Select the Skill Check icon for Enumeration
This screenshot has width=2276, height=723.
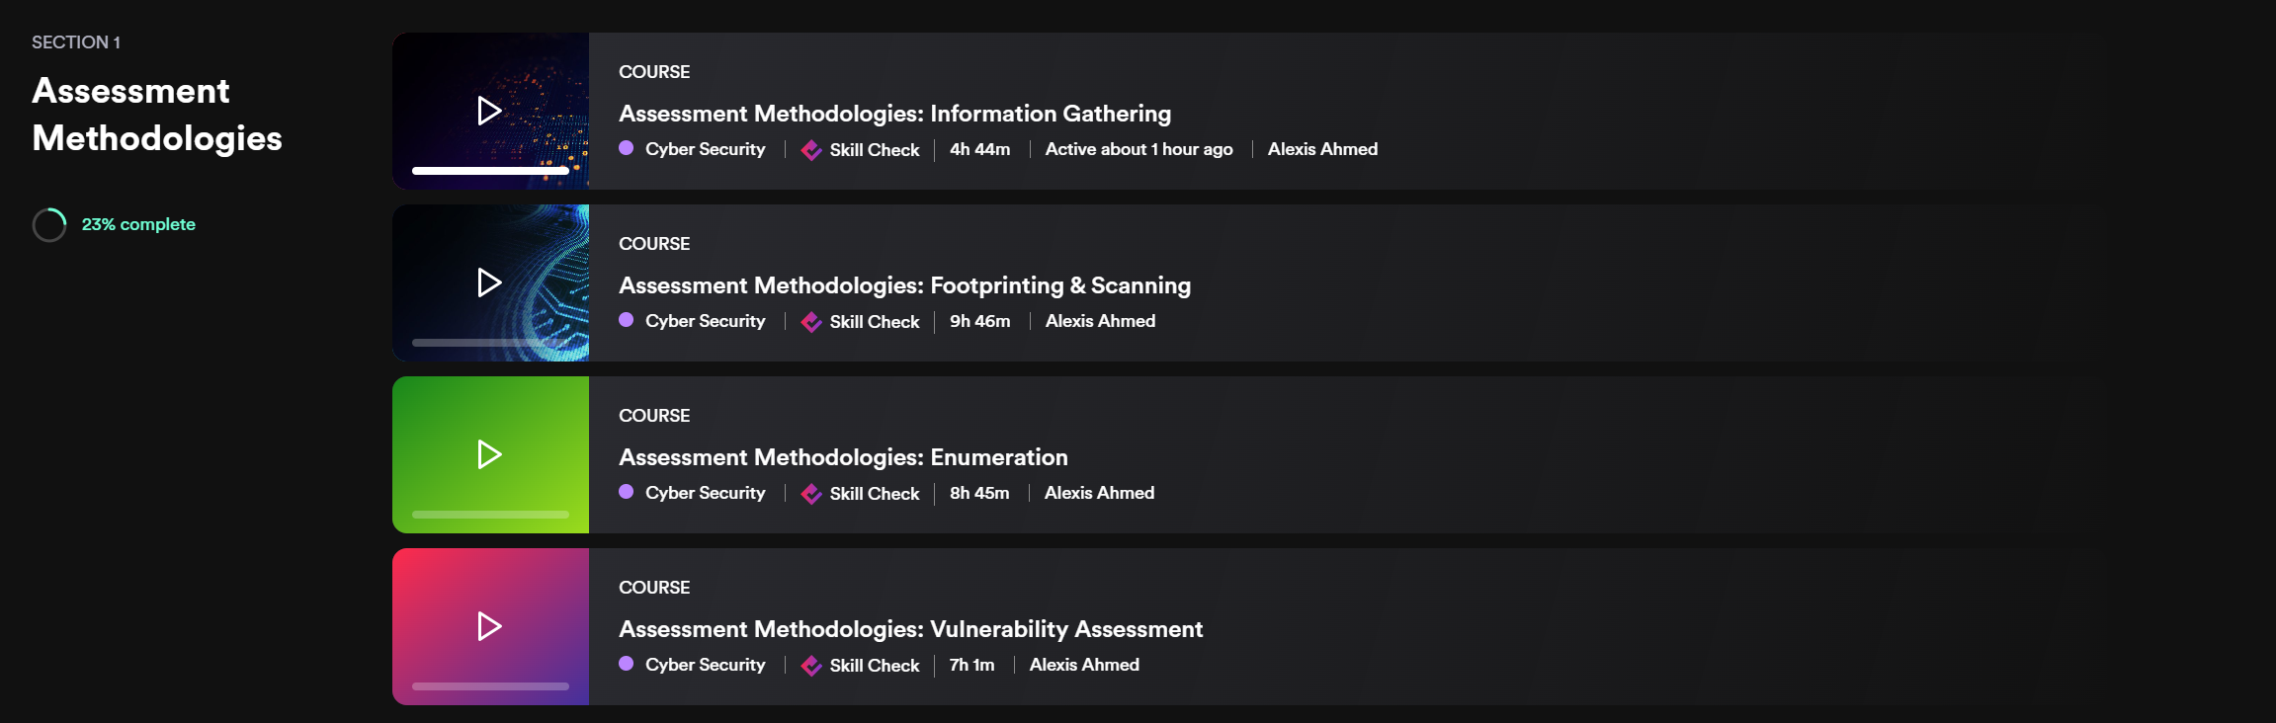810,493
